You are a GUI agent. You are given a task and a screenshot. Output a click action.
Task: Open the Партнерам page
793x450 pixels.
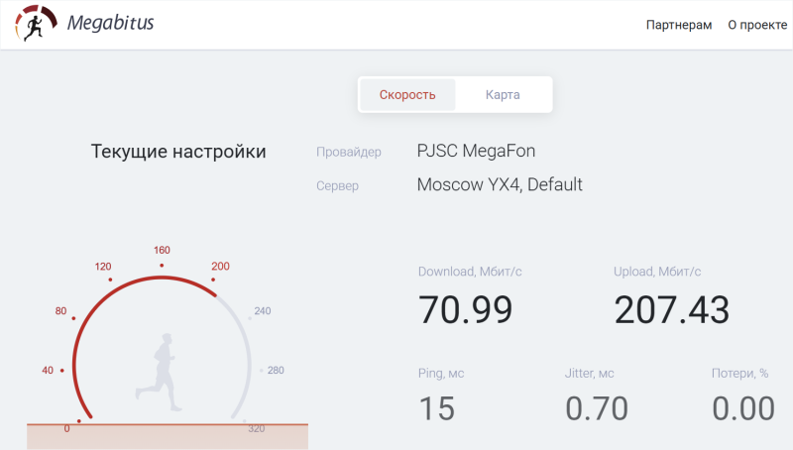coord(678,25)
